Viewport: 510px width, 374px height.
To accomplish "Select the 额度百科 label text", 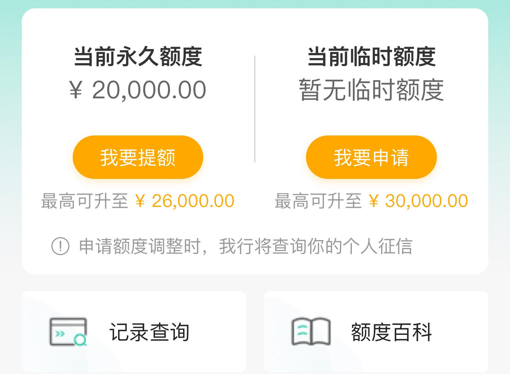I will [391, 332].
